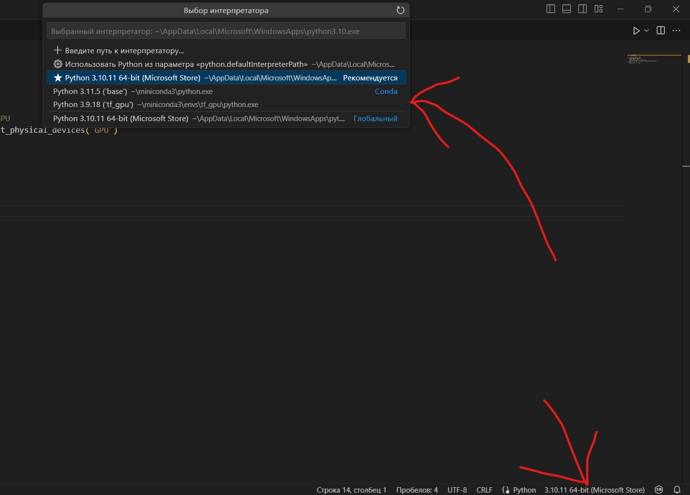Open the editor more actions menu
This screenshot has width=690, height=495.
click(x=676, y=31)
